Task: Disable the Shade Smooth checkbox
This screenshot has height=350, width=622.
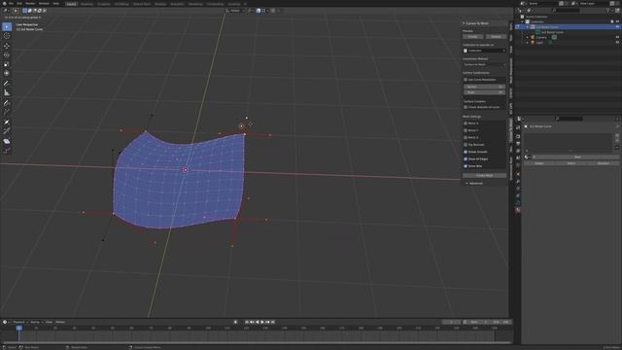Action: 466,152
